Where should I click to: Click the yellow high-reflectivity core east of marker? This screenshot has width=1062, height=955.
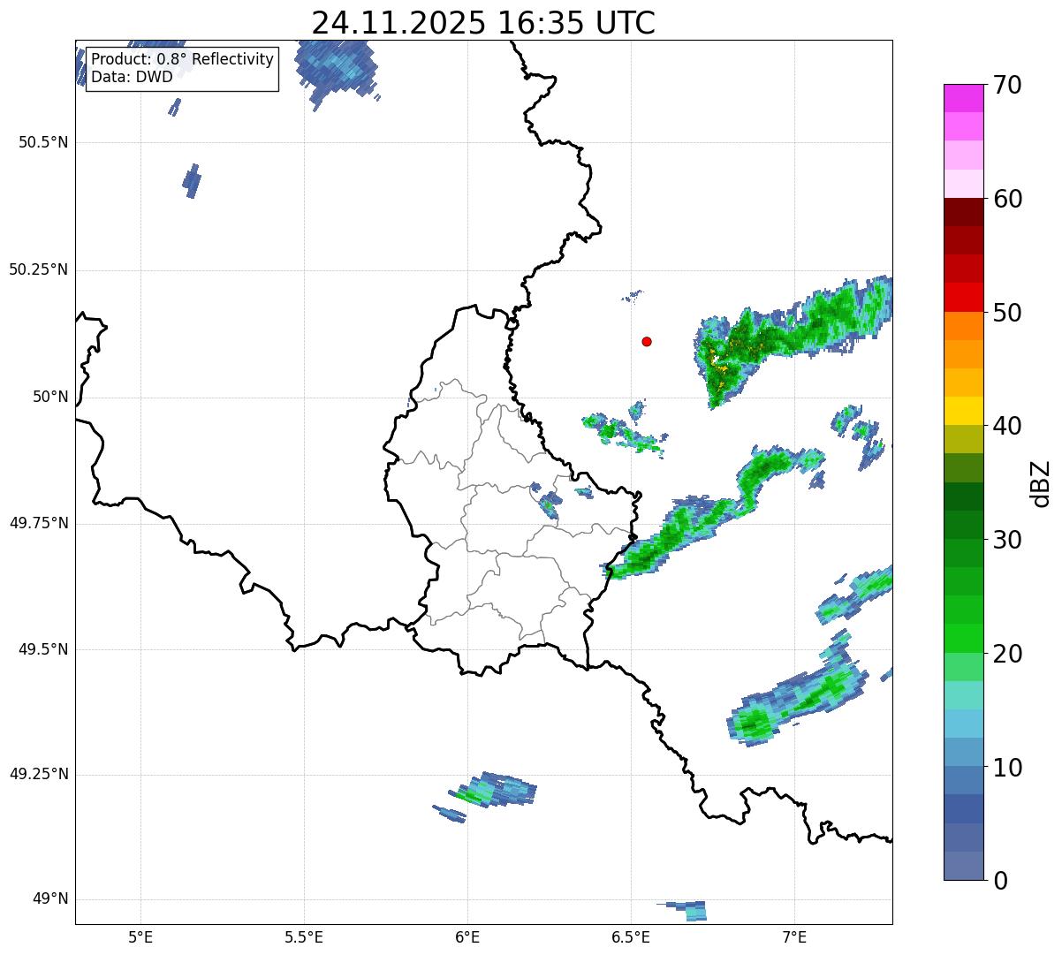coord(718,361)
